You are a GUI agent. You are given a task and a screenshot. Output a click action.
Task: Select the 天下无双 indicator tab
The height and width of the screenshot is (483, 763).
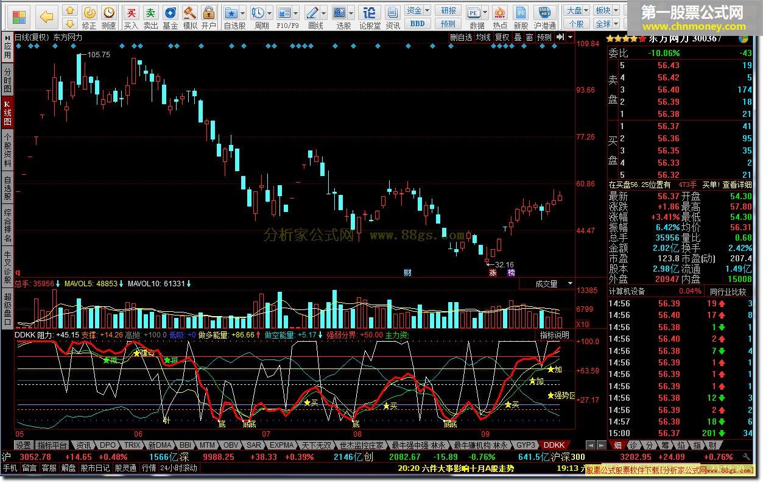point(317,445)
